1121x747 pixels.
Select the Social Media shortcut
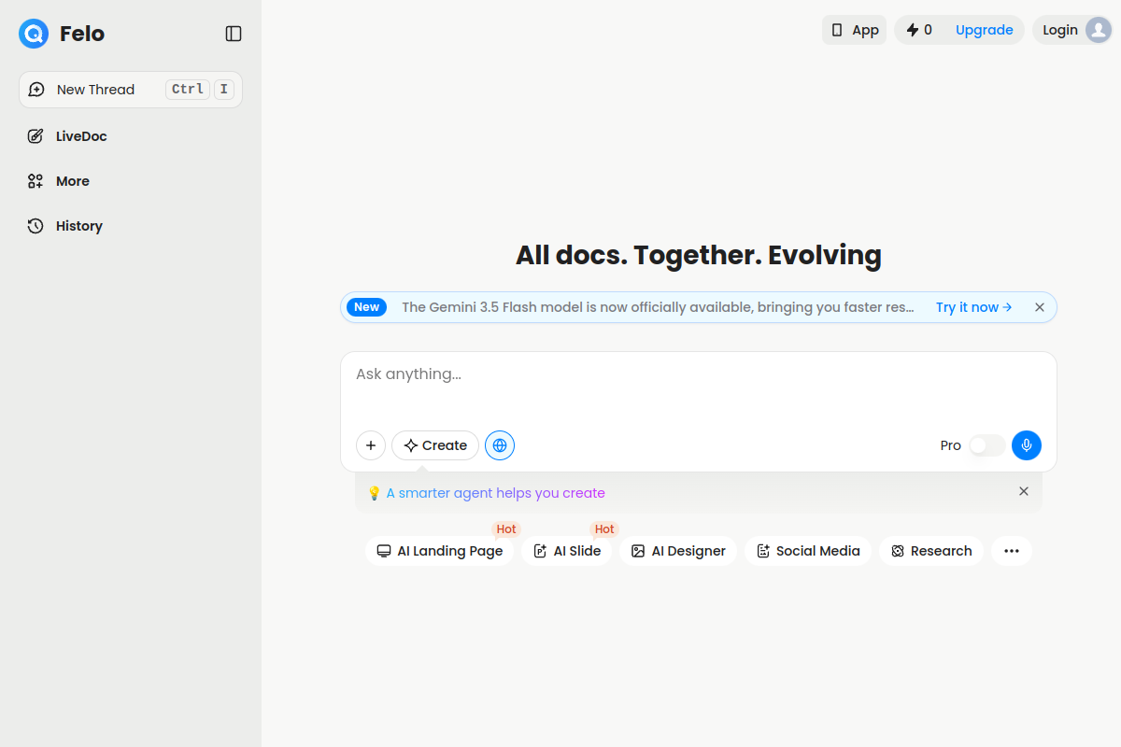(808, 551)
